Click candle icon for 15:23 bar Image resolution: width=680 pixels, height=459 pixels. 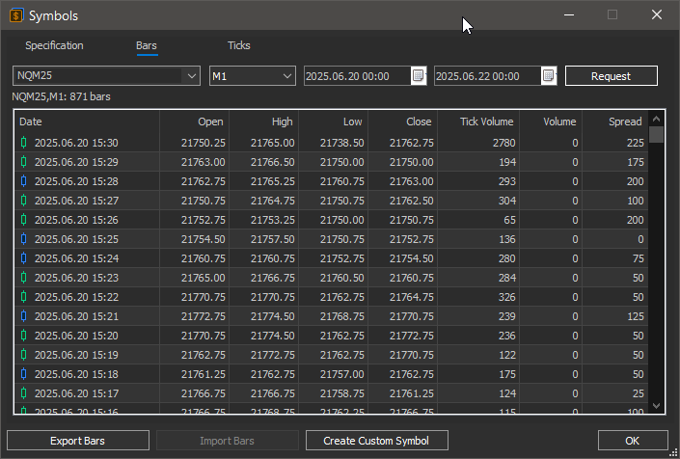(x=24, y=278)
